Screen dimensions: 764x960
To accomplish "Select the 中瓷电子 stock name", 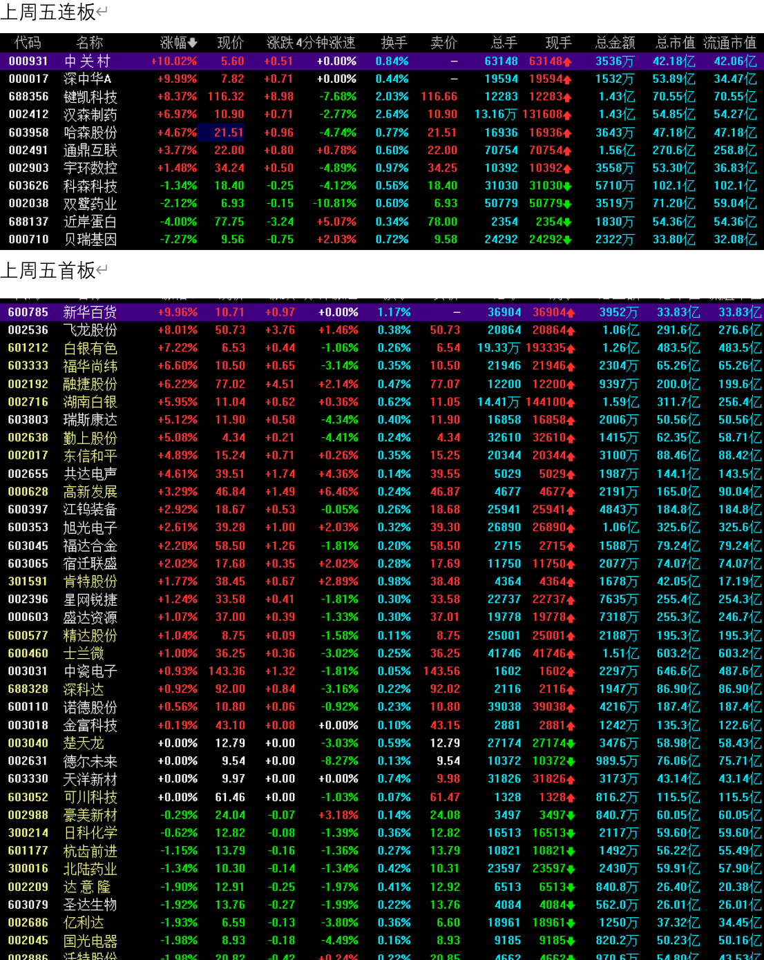I will [90, 671].
